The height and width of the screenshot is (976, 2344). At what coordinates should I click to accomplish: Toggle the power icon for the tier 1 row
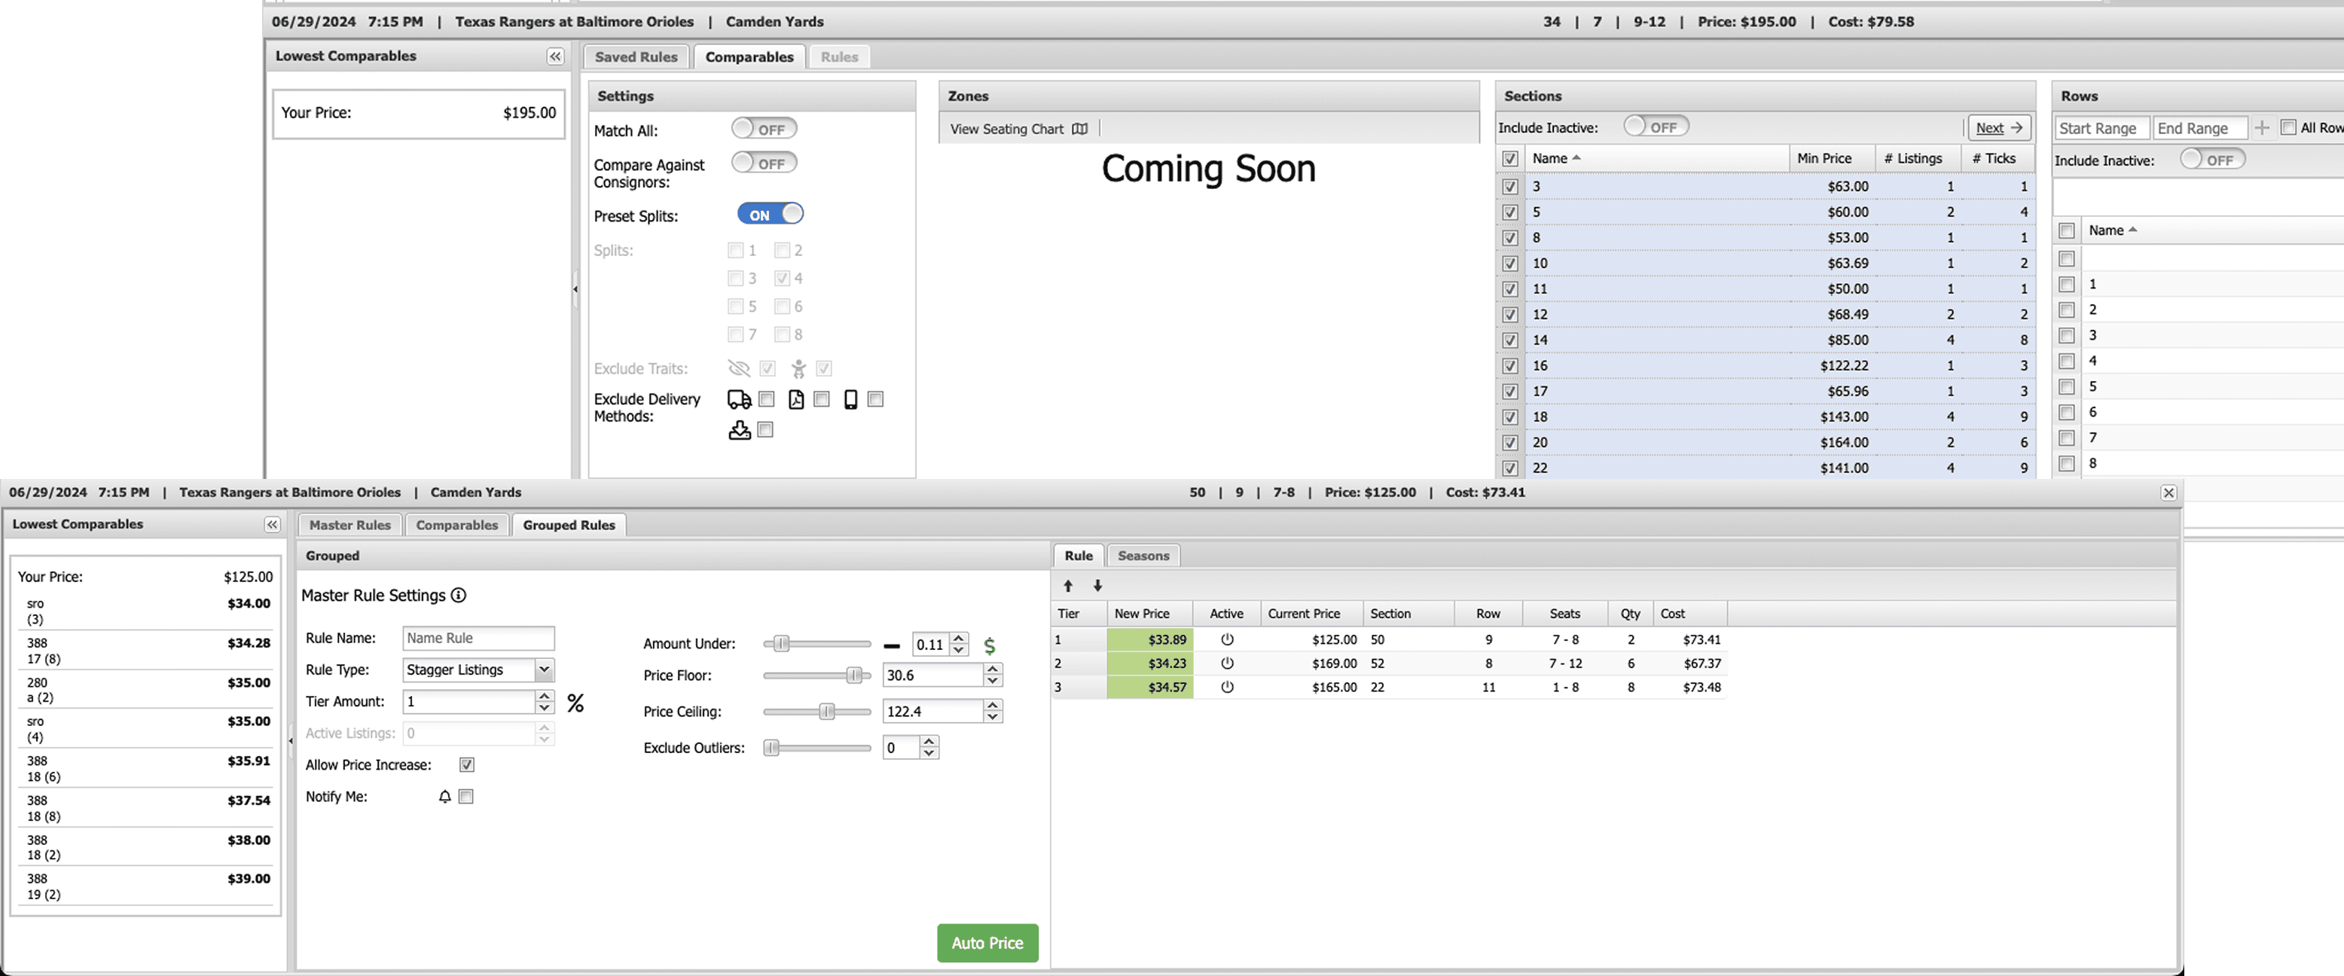[x=1226, y=639]
